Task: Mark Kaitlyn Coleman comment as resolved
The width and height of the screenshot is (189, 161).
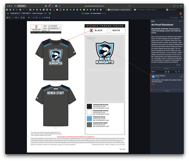Action: pos(181,77)
